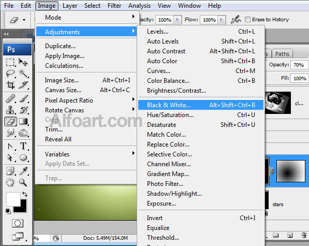Select the radial gradient layer mask thumbnail
Viewport: 309px width, 246px height.
point(291,171)
